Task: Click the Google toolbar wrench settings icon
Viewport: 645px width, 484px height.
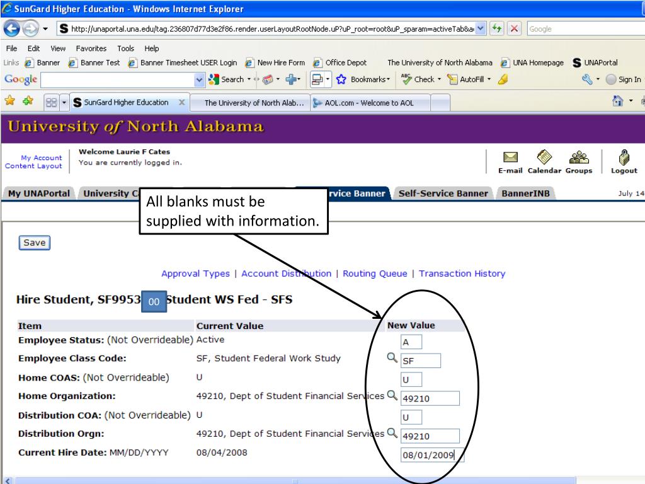Action: point(587,79)
